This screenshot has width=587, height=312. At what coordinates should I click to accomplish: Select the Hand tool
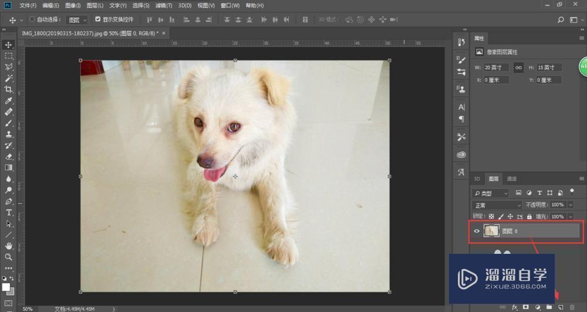[x=9, y=246]
